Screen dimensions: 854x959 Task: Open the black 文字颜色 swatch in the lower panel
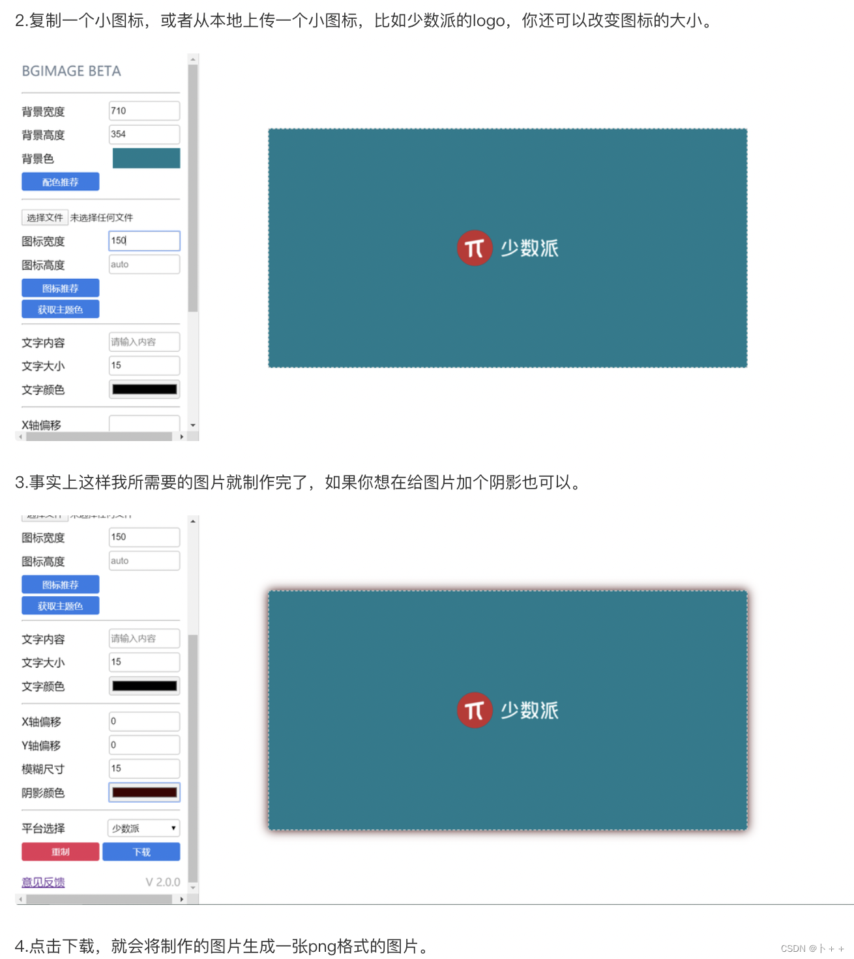(x=145, y=686)
